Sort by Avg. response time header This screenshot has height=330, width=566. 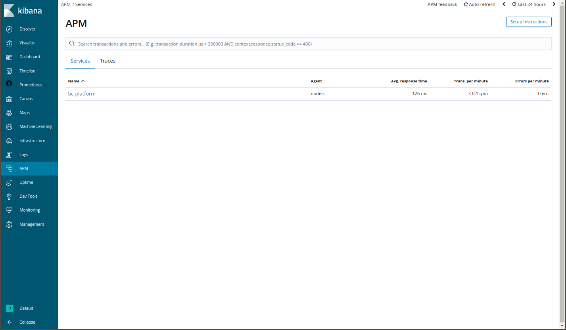click(x=409, y=81)
